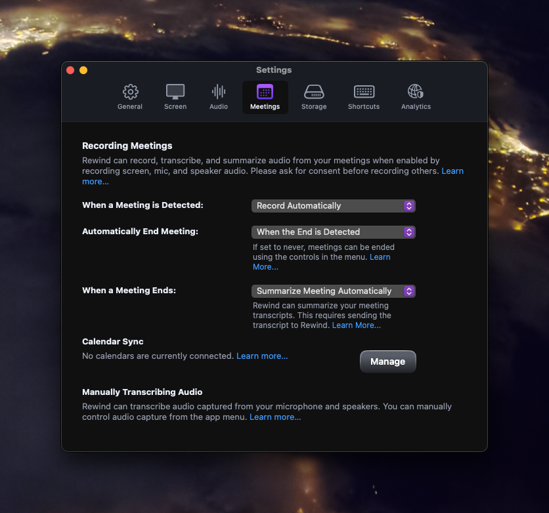This screenshot has width=549, height=513.
Task: Open the Summarize Meeting Automatically dropdown
Action: (x=334, y=291)
